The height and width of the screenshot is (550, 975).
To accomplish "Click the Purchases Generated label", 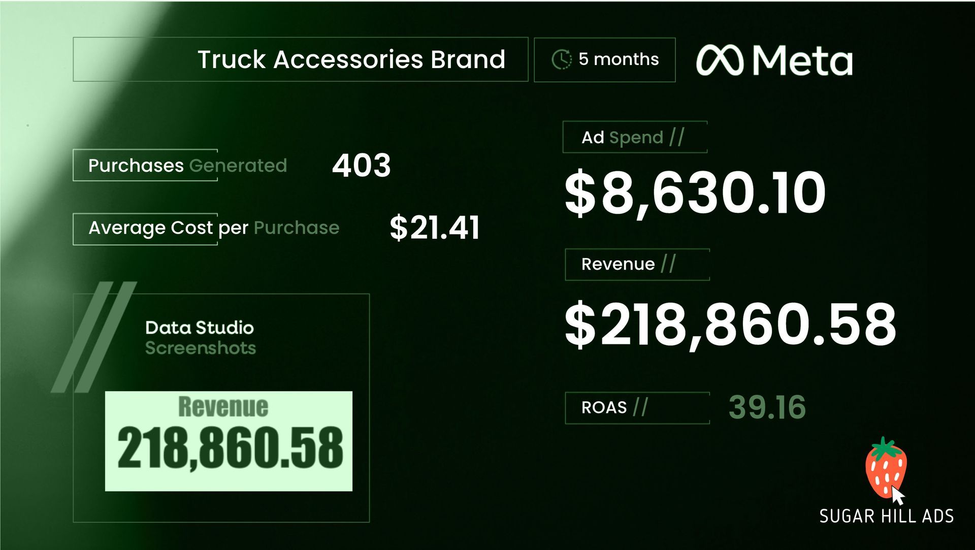I will point(187,166).
